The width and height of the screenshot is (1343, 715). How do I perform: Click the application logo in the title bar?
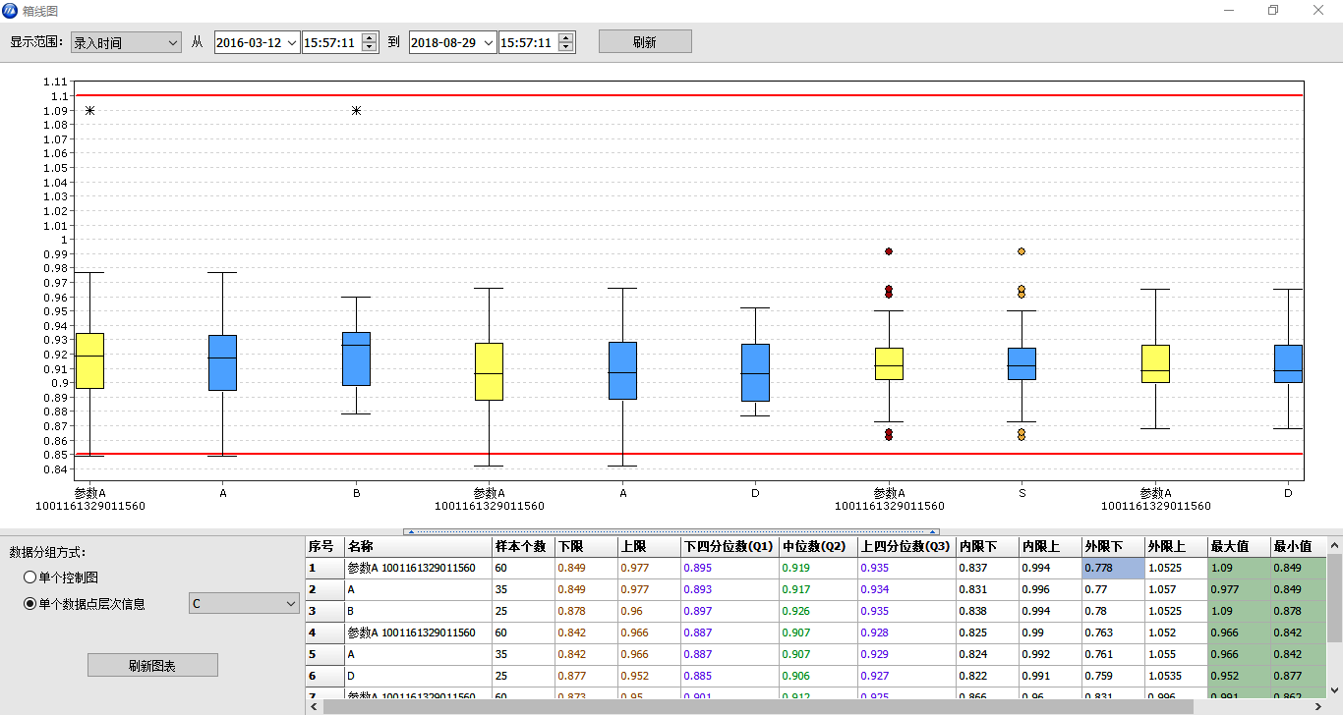pos(10,11)
